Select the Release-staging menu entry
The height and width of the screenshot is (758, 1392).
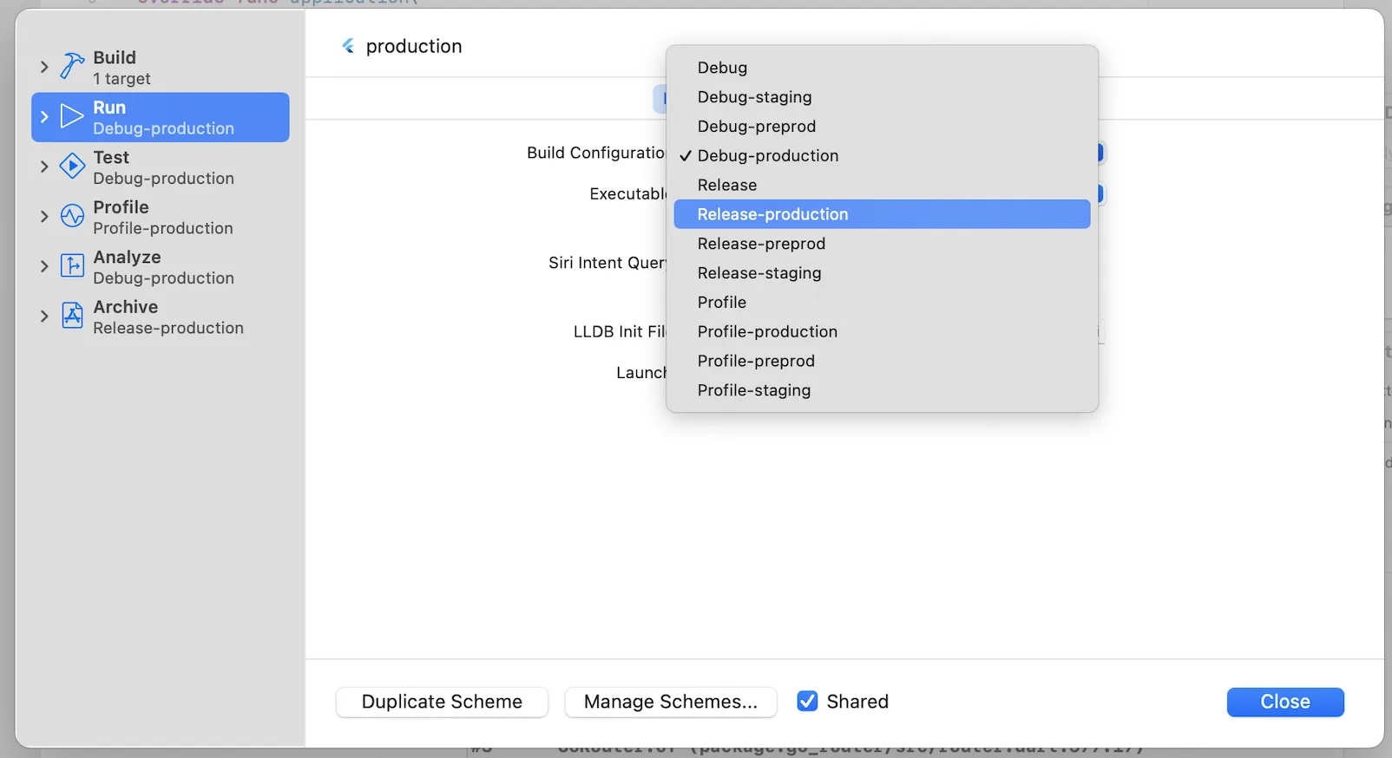[x=758, y=273]
